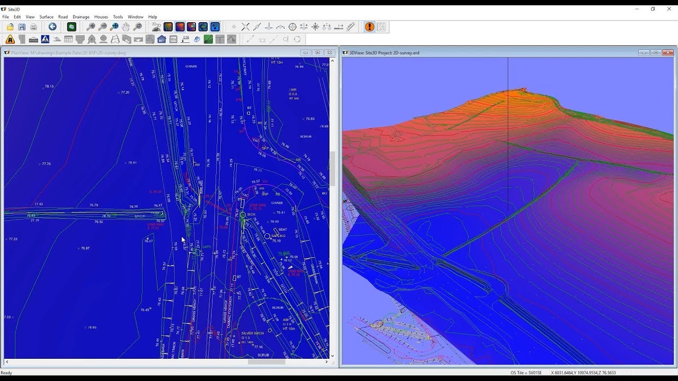Open the Road menu
Viewport: 678px width, 381px height.
[63, 17]
